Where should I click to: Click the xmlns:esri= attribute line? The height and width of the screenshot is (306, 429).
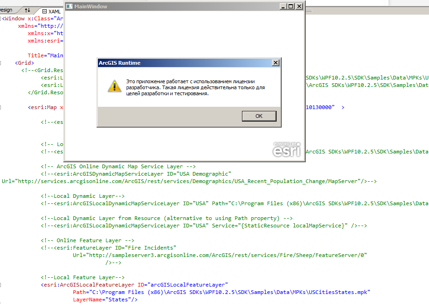[45, 41]
